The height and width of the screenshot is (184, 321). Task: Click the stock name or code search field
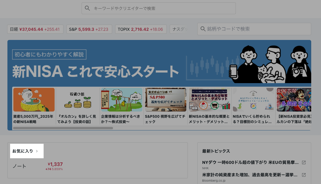[254, 29]
